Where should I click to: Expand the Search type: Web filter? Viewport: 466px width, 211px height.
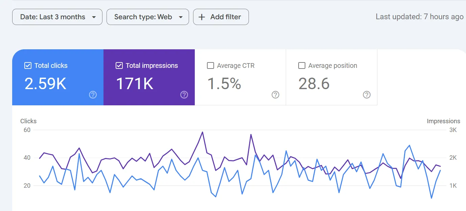pos(143,17)
